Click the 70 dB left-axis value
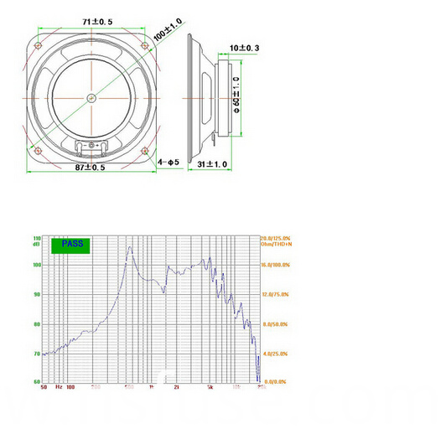 pos(37,354)
